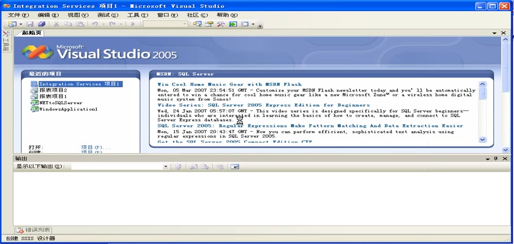Click the green arrow Start Page icon
The width and height of the screenshot is (514, 244).
233,24
